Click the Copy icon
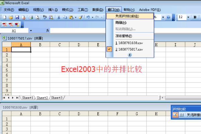 point(65,17)
